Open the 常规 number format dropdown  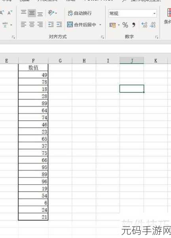click(x=154, y=13)
